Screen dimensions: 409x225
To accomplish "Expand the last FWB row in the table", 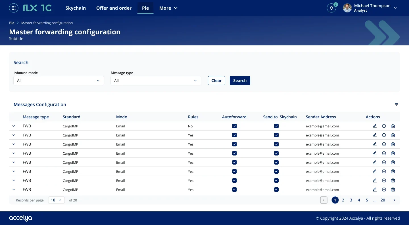I will point(14,190).
